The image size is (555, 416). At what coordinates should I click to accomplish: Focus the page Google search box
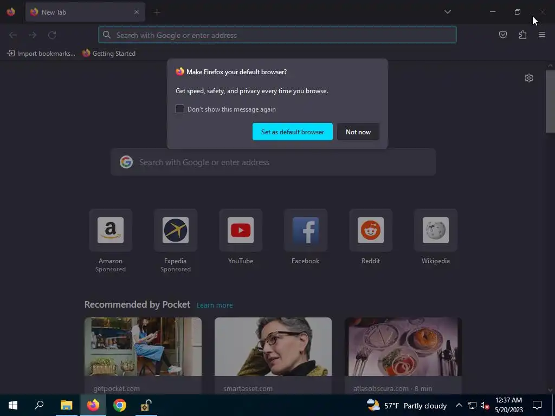273,162
